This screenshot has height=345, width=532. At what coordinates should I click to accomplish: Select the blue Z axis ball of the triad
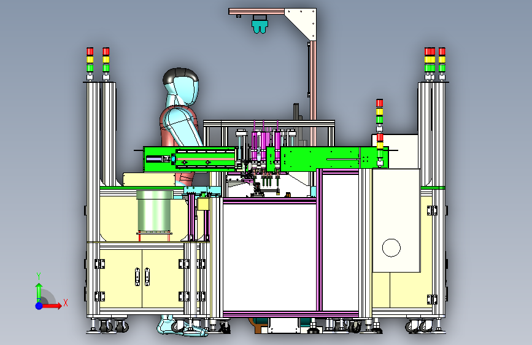coord(39,306)
